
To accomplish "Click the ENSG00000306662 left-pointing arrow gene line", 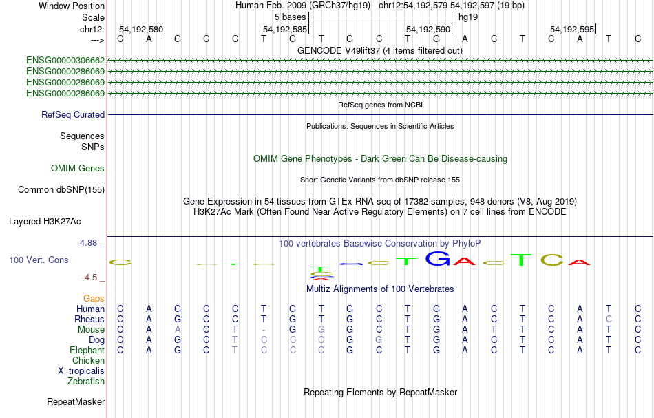I will [x=380, y=61].
